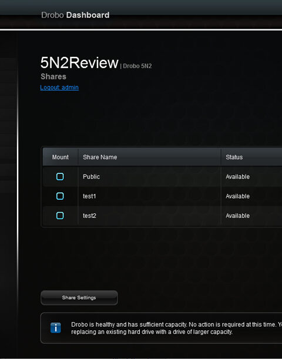
Task: Sort by the Mount column header
Action: [60, 157]
